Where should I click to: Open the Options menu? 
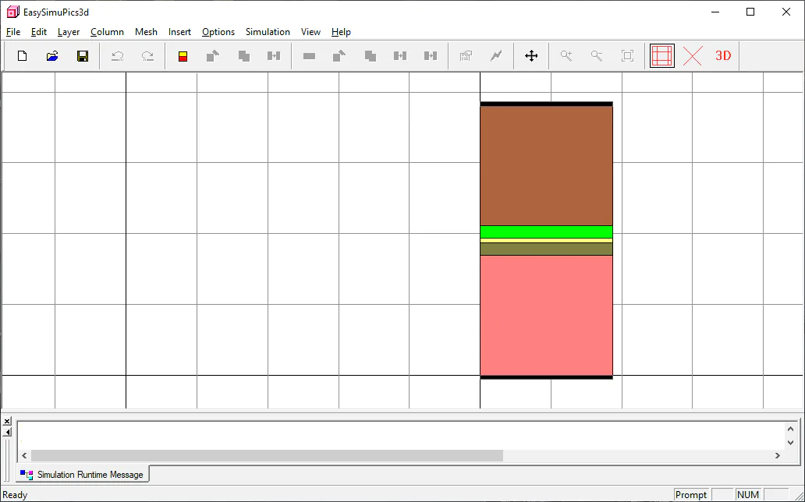[218, 32]
